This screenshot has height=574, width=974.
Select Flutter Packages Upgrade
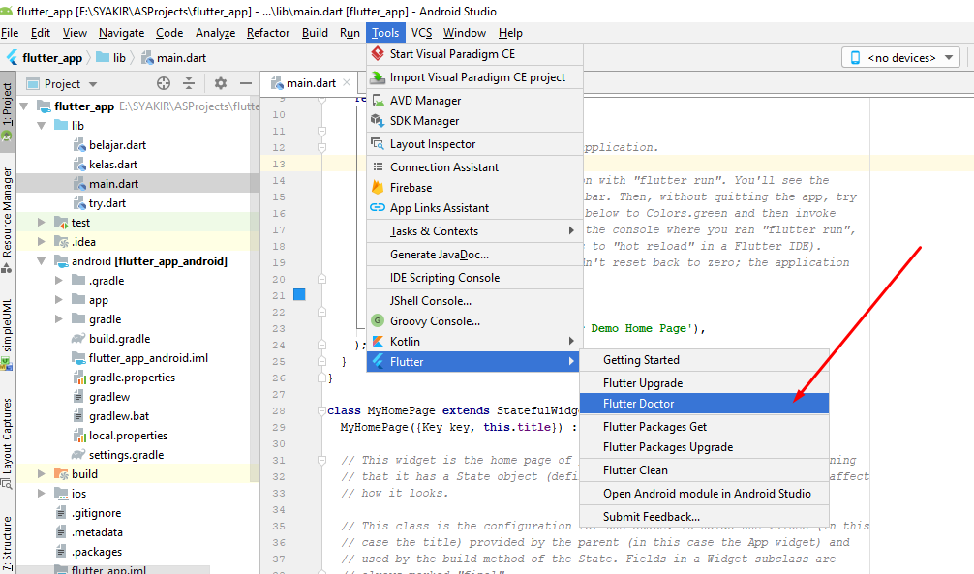[x=704, y=447]
